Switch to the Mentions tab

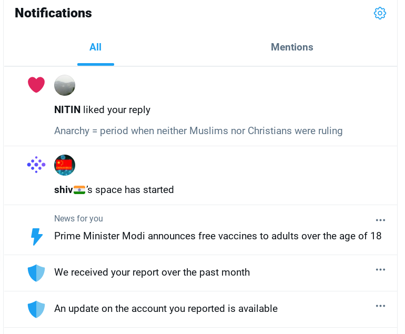click(292, 47)
